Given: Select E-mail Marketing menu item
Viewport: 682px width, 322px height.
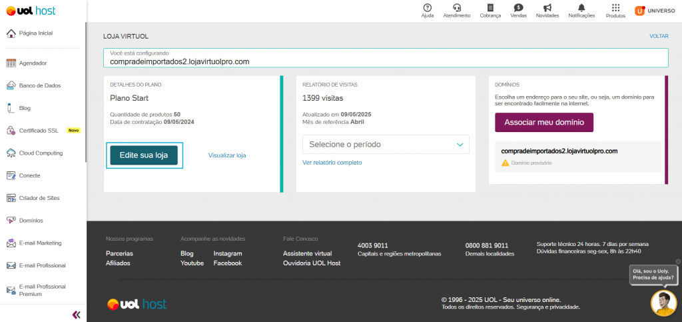Looking at the screenshot, I should (41, 243).
